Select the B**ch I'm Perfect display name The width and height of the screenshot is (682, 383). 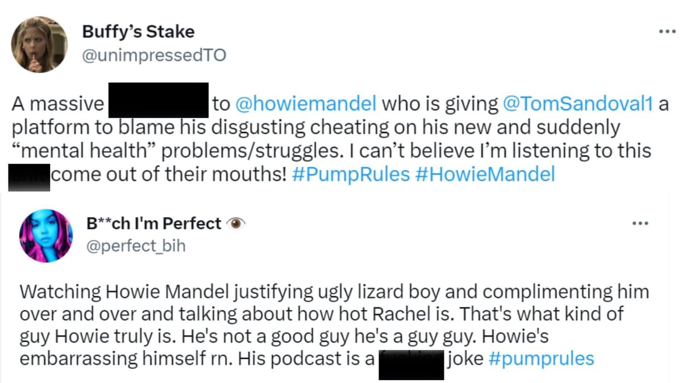(x=153, y=222)
